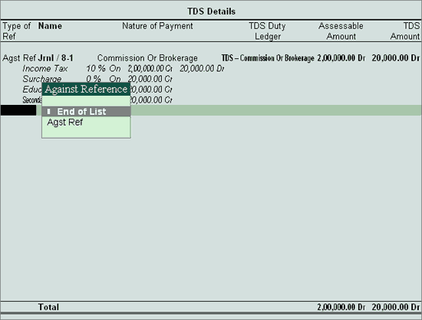This screenshot has height=320, width=422.
Task: Click the Surcharge detail line
Action: coord(97,79)
